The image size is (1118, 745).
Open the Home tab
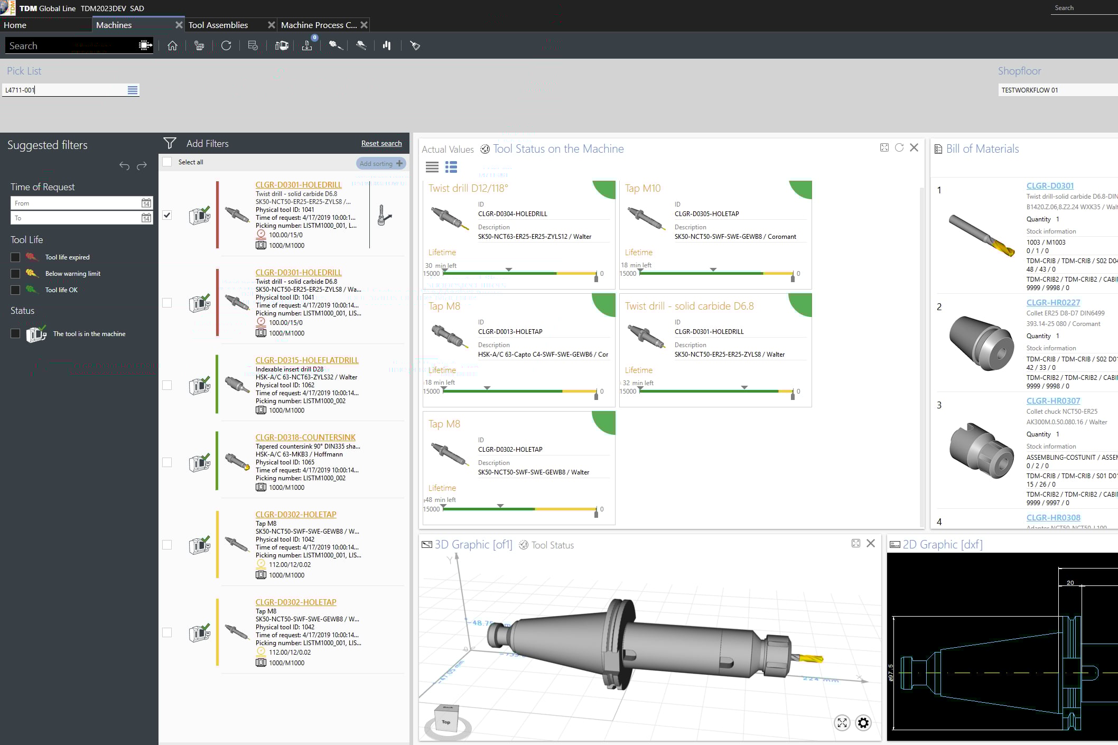pos(15,25)
